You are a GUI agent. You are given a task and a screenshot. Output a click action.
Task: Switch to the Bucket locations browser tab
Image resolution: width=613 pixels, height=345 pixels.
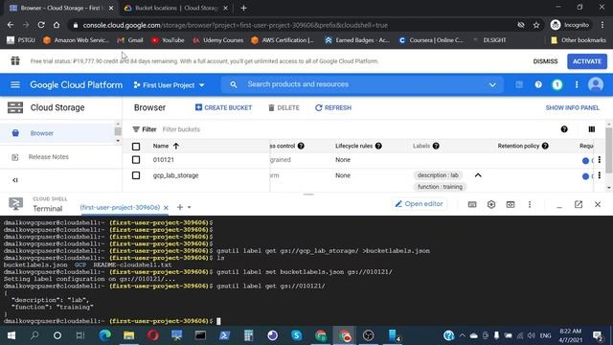175,8
